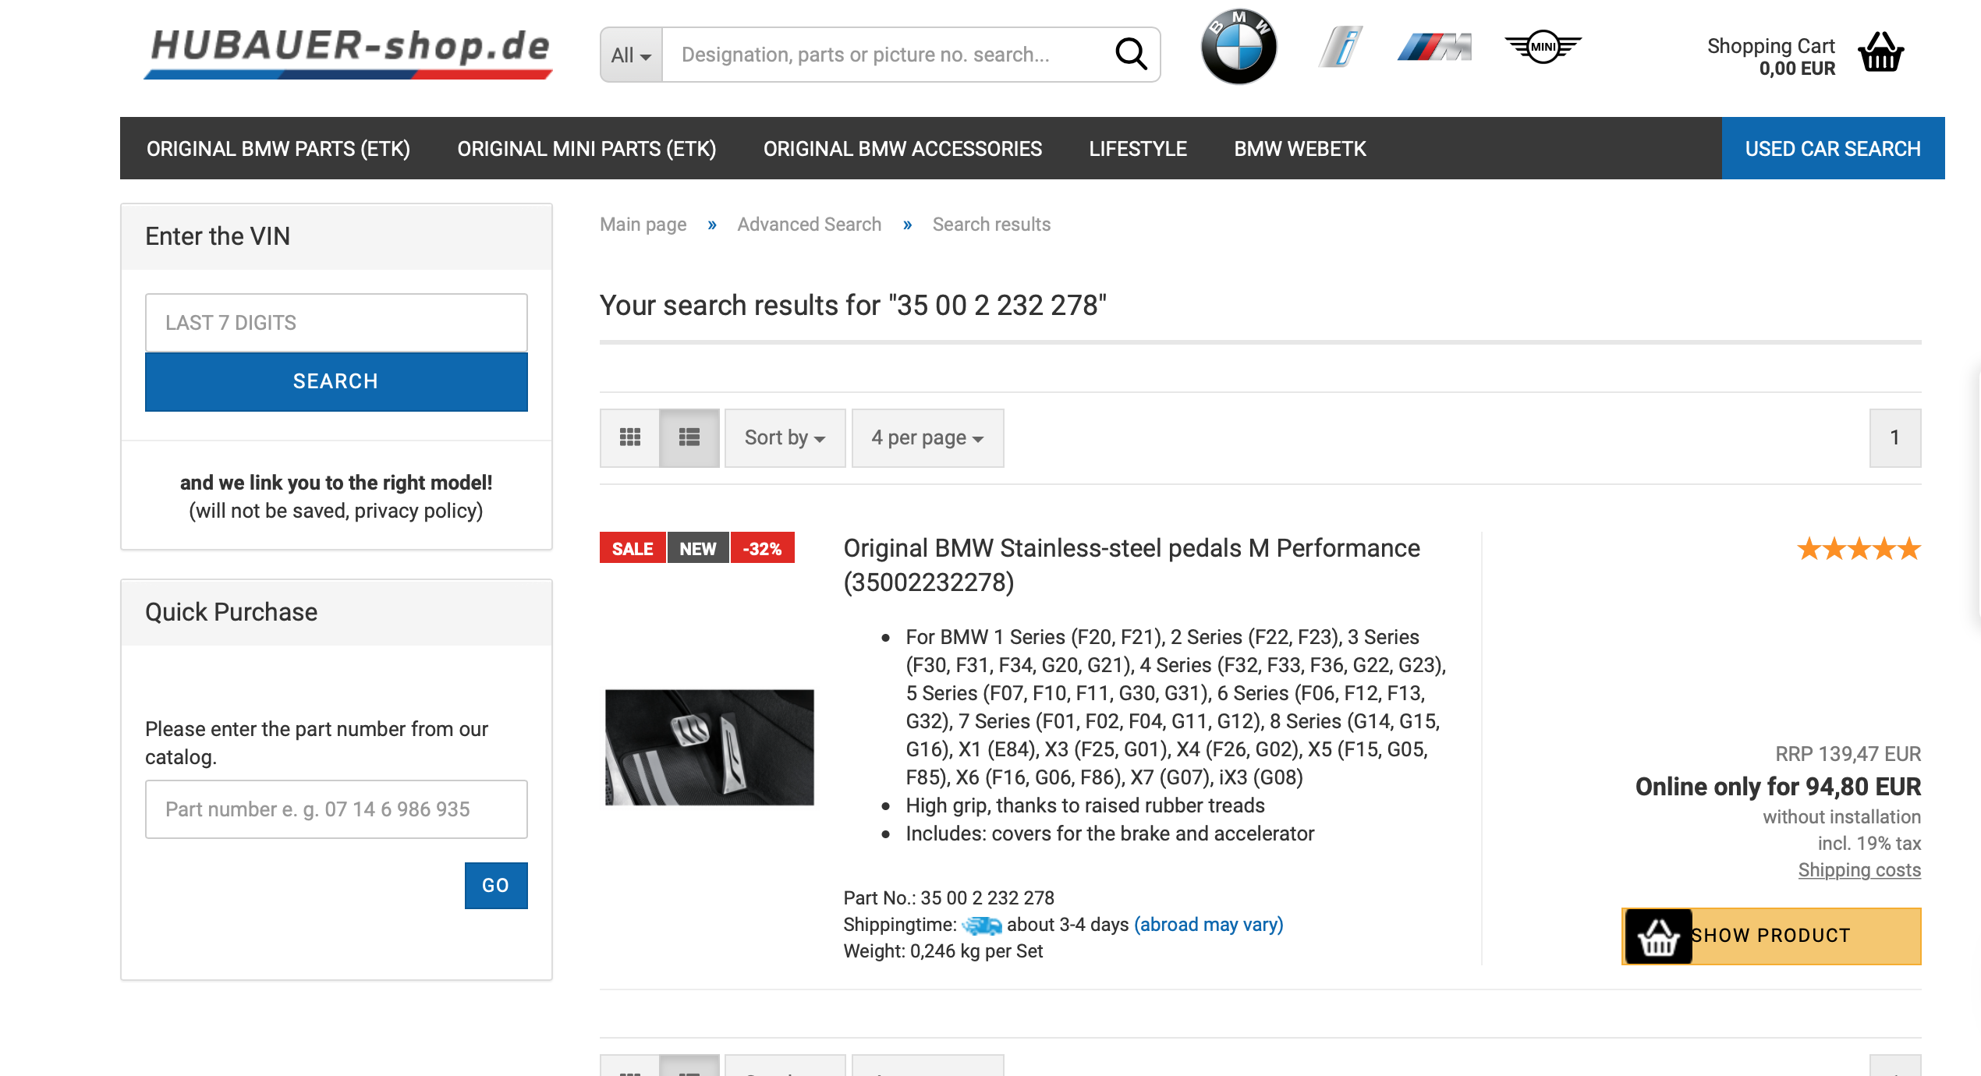The height and width of the screenshot is (1076, 1981).
Task: Open the Used Car Search tab
Action: [x=1833, y=149]
